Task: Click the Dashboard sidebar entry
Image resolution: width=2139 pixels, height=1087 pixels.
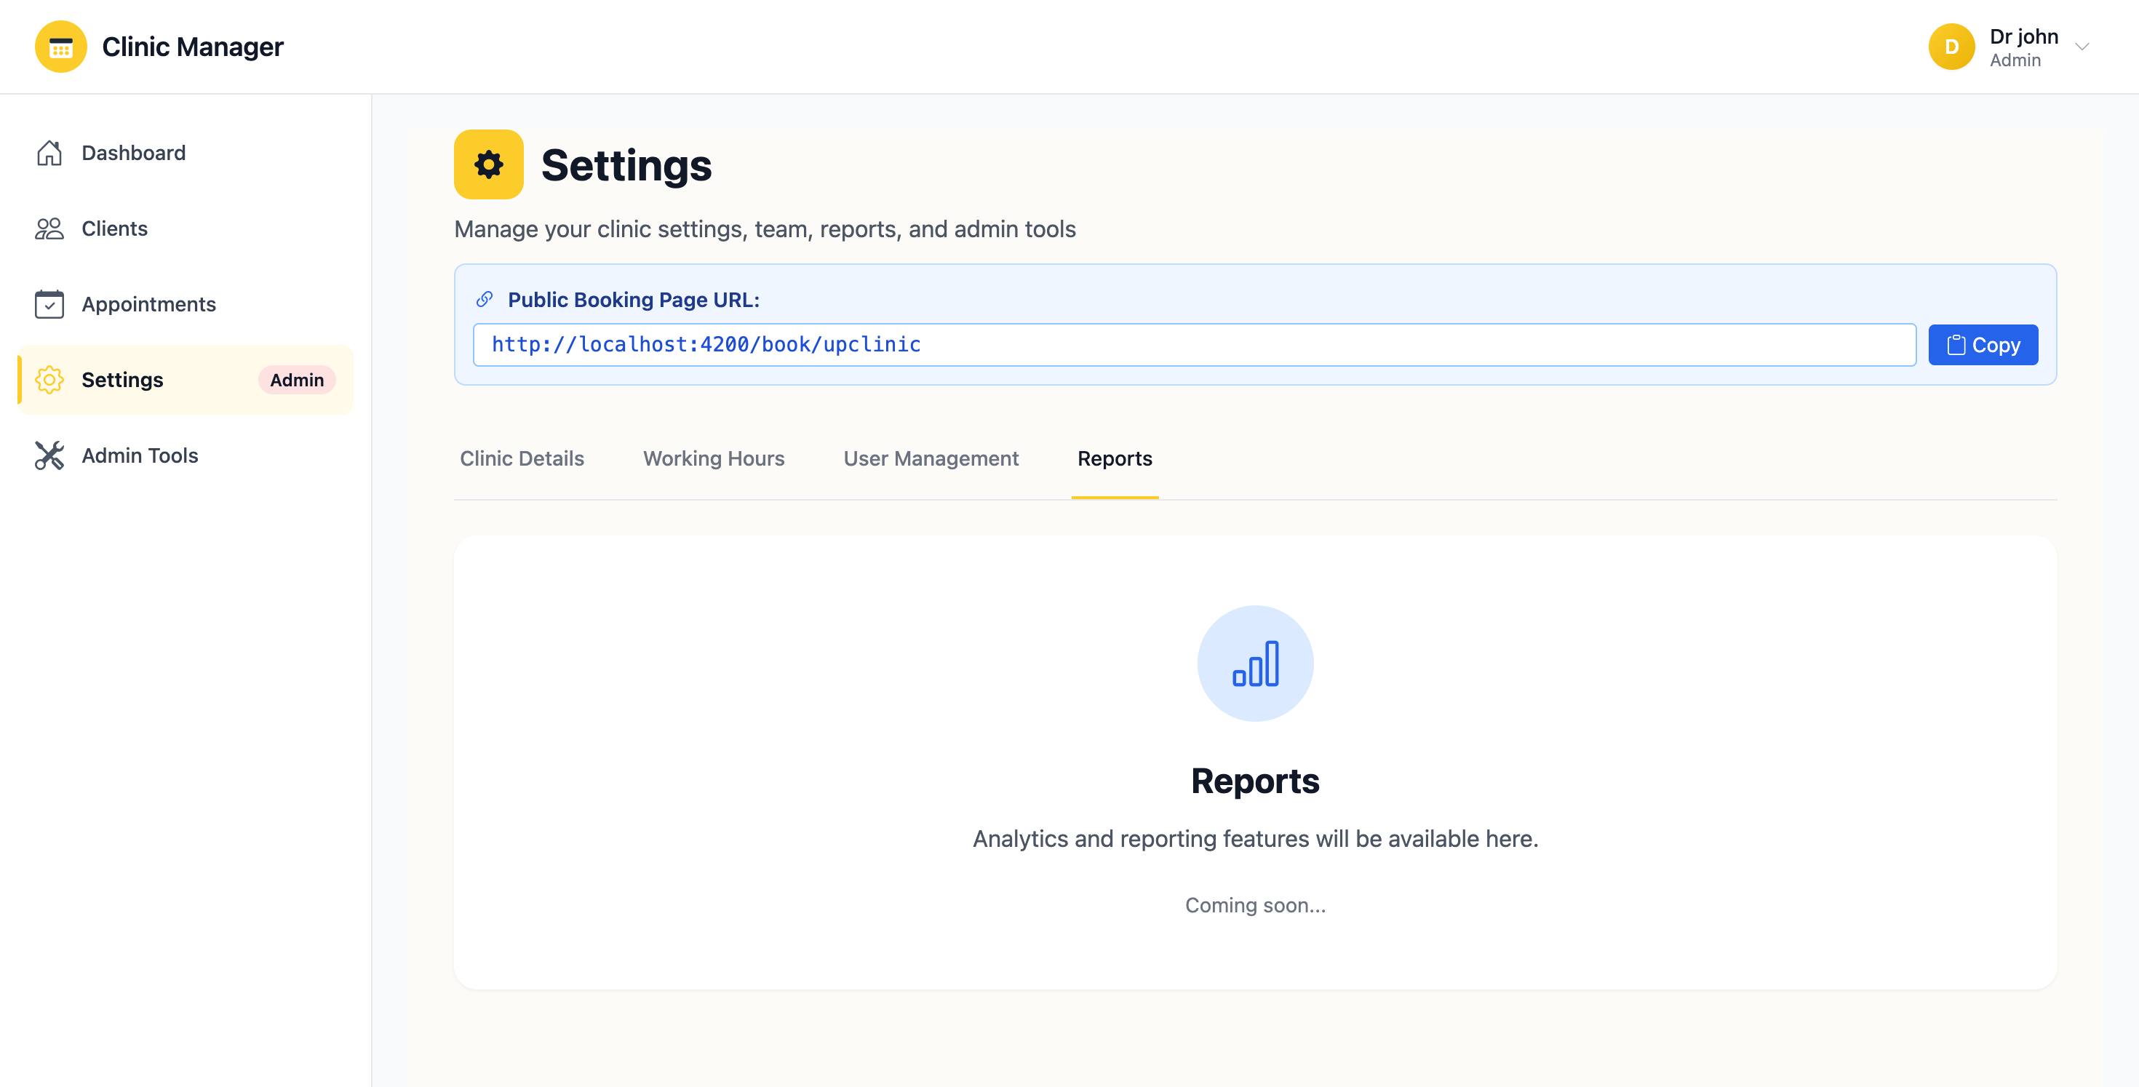Action: coord(133,153)
